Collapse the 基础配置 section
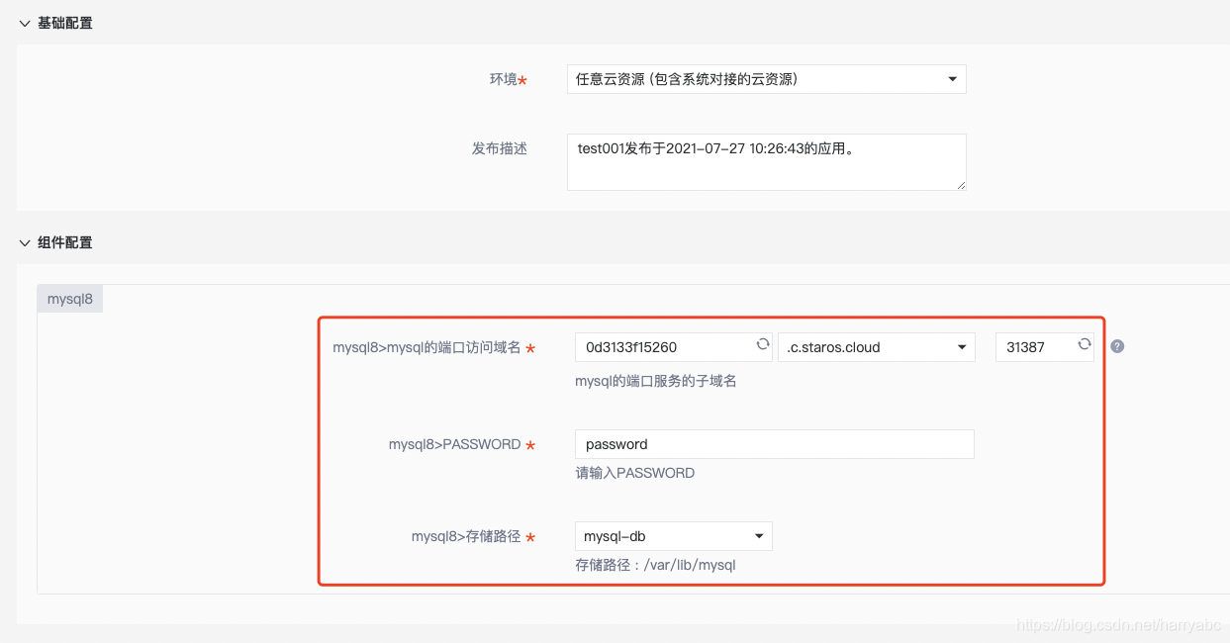The image size is (1230, 643). [x=24, y=22]
